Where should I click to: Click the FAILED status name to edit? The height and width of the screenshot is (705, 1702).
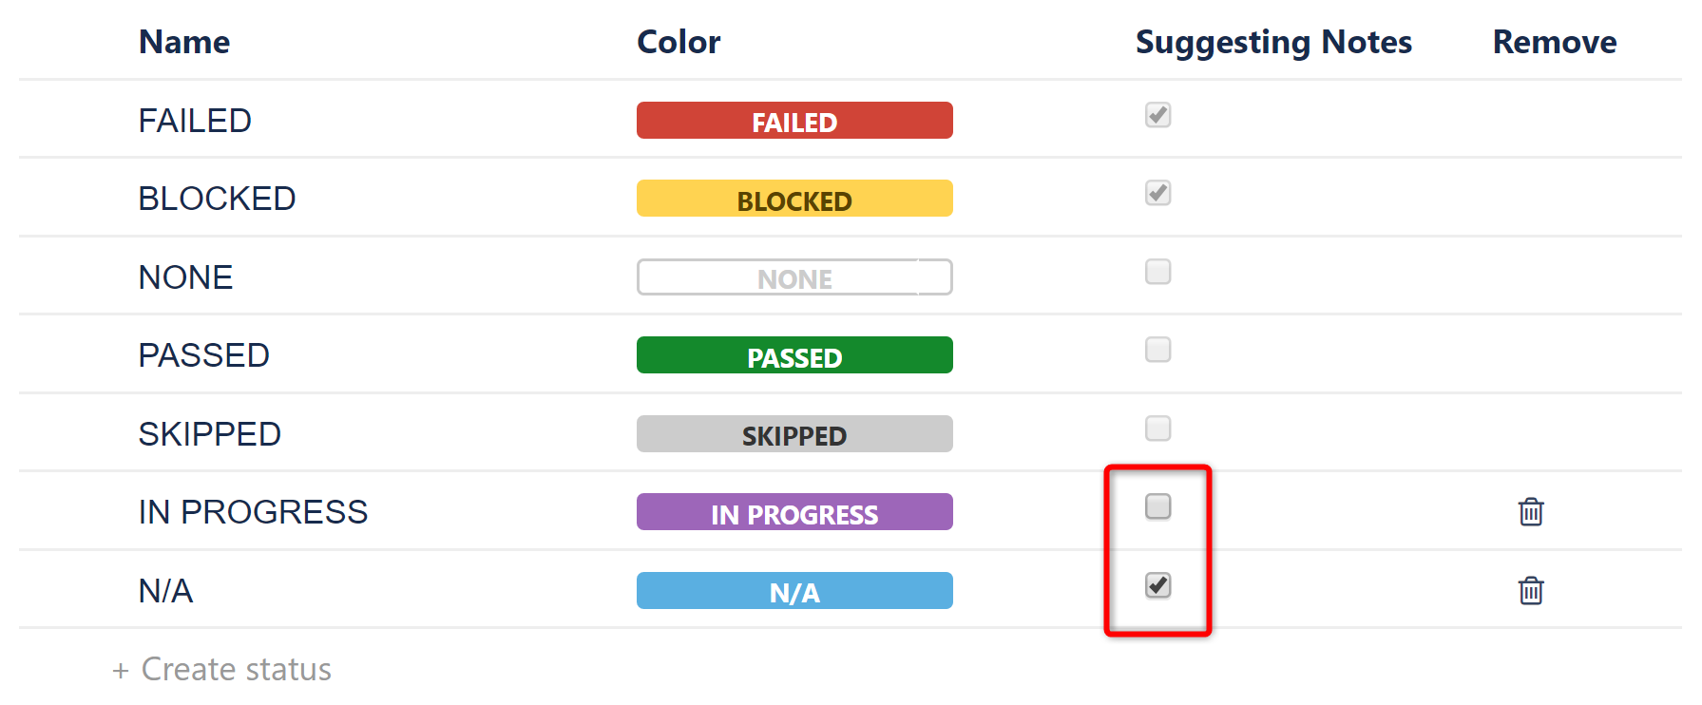point(195,120)
